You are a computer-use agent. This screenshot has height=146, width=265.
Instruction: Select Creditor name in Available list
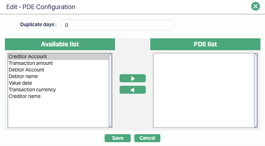click(24, 96)
